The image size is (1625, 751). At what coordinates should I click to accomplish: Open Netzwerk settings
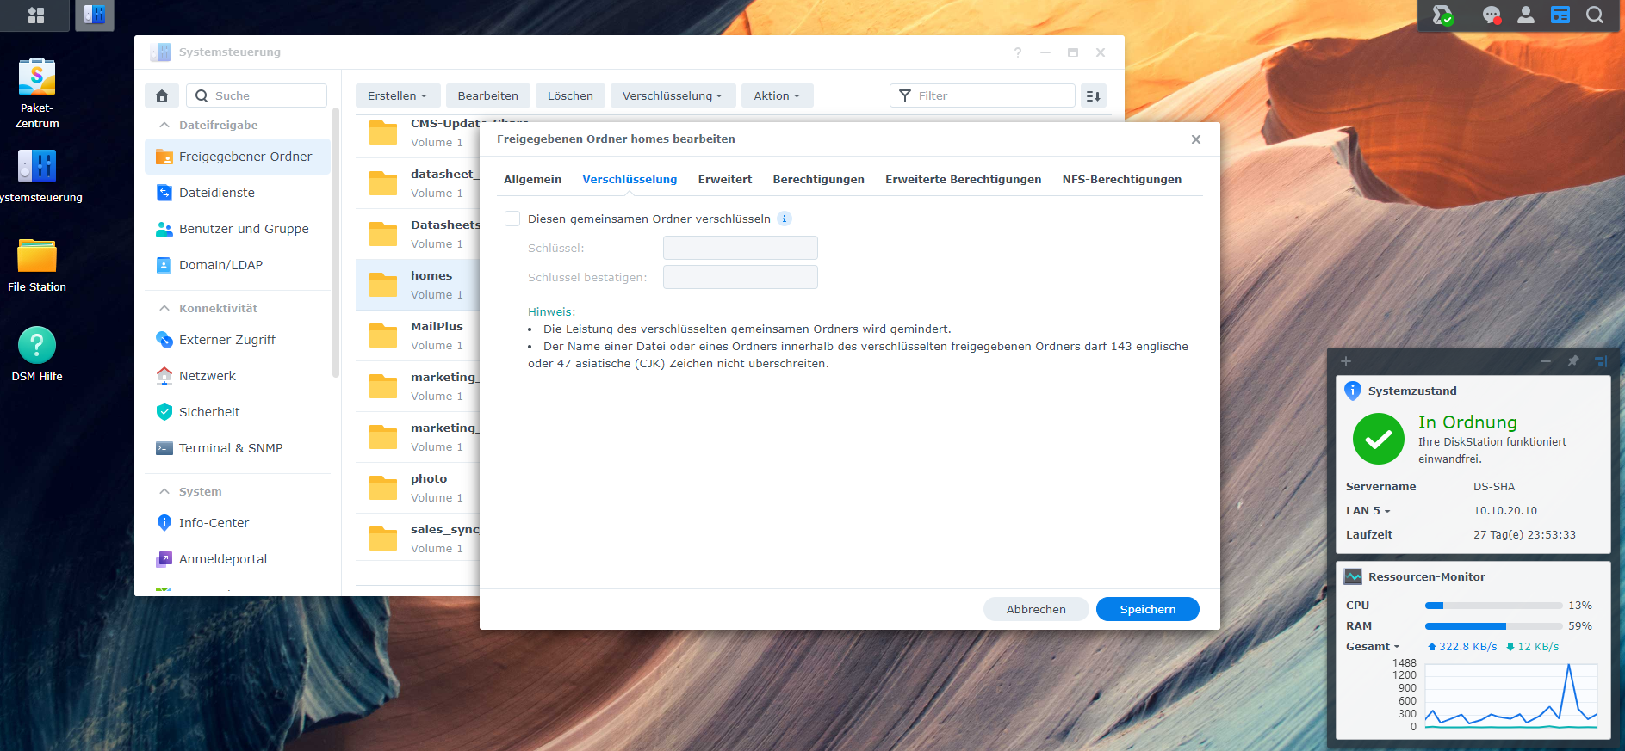coord(238,376)
